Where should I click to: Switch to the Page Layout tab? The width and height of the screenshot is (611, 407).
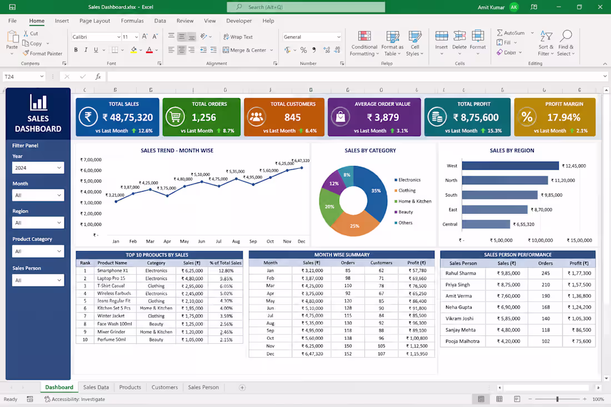click(94, 21)
